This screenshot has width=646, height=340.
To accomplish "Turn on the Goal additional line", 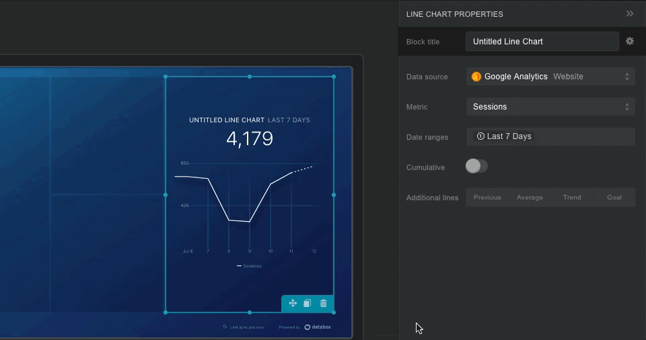I will (x=614, y=197).
